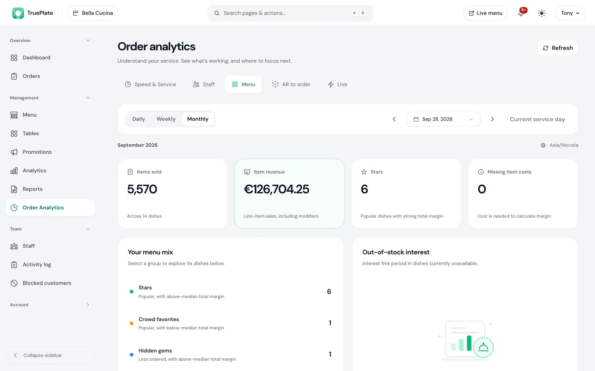Viewport: 595px width, 371px height.
Task: Open the notifications bell
Action: pos(521,13)
